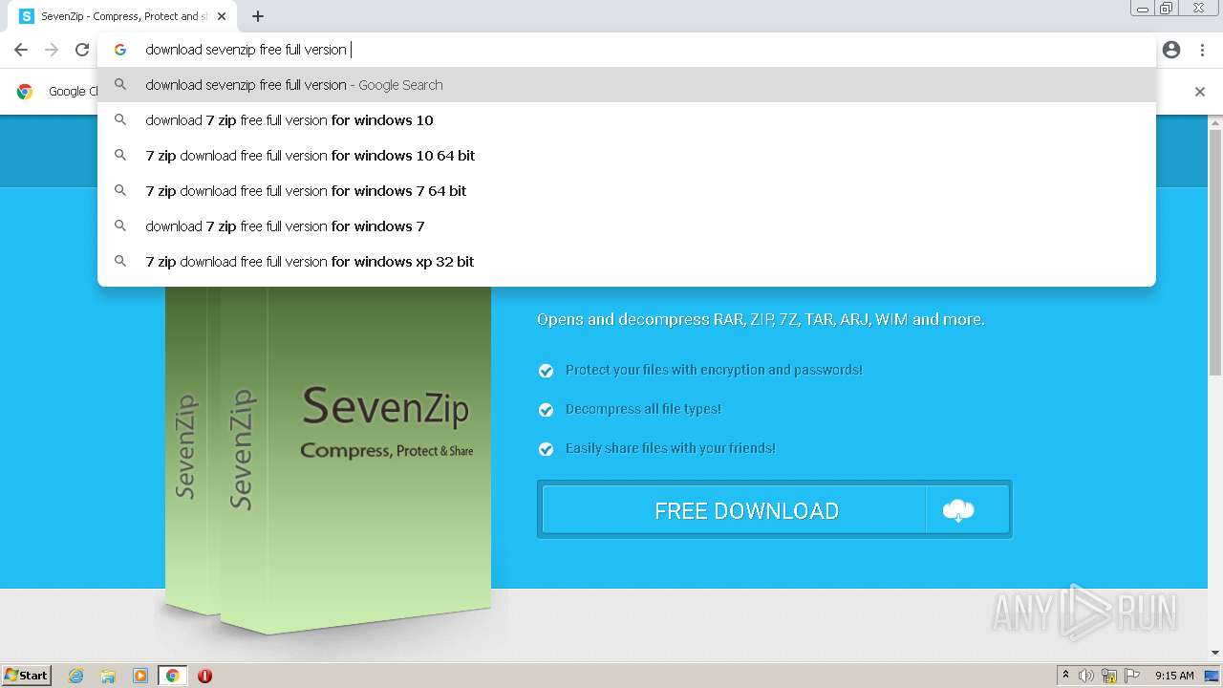The height and width of the screenshot is (688, 1223).
Task: Click the network tray icon
Action: (1109, 676)
